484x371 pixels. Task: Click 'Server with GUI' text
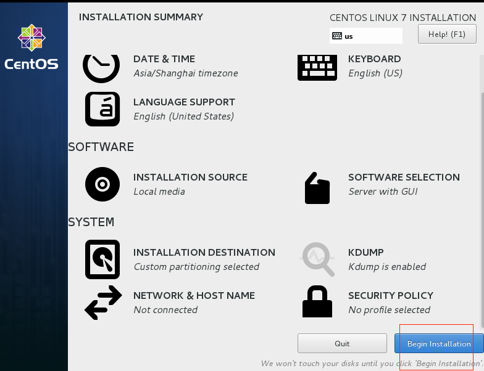tap(383, 192)
